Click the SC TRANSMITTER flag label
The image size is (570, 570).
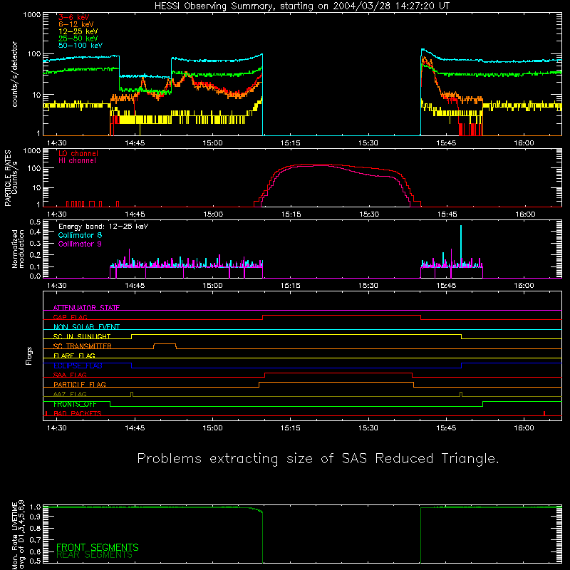pos(83,346)
